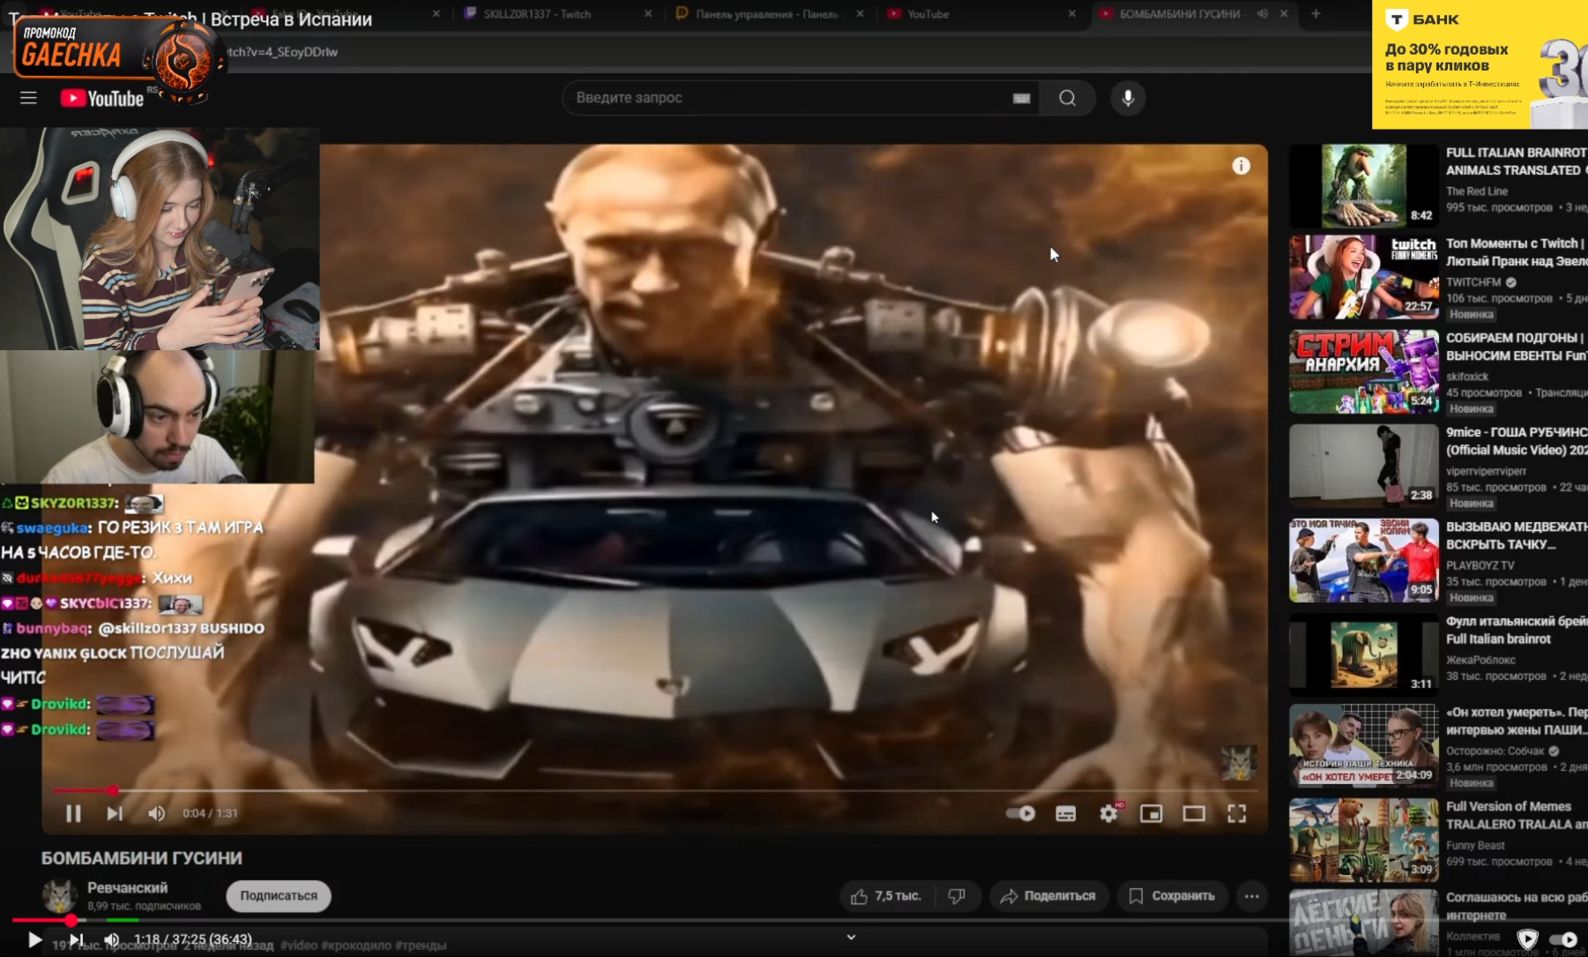Open the on-screen keyboard in search box
This screenshot has height=957, width=1588.
pos(1021,98)
